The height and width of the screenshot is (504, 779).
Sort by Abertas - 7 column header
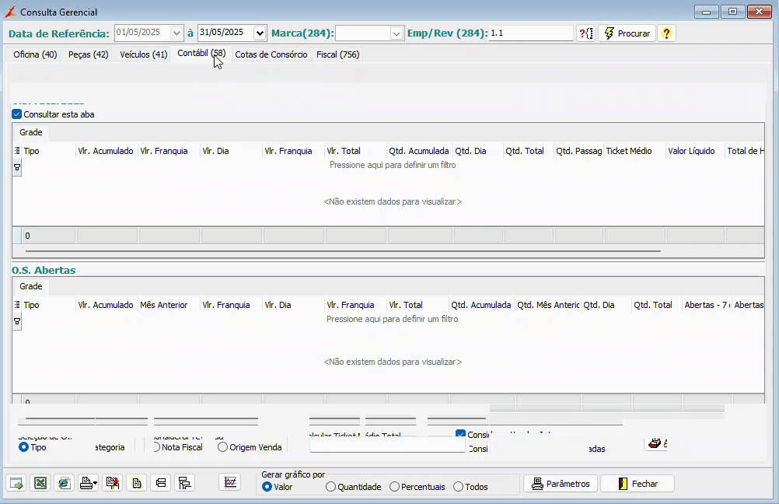tap(707, 305)
